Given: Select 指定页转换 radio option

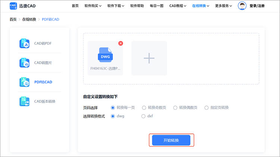Looking at the screenshot, I should [206, 107].
